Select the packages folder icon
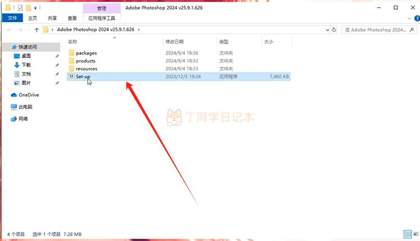 click(71, 53)
